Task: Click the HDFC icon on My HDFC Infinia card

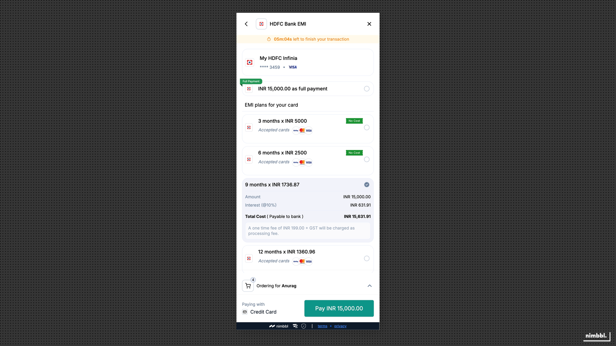Action: tap(250, 62)
